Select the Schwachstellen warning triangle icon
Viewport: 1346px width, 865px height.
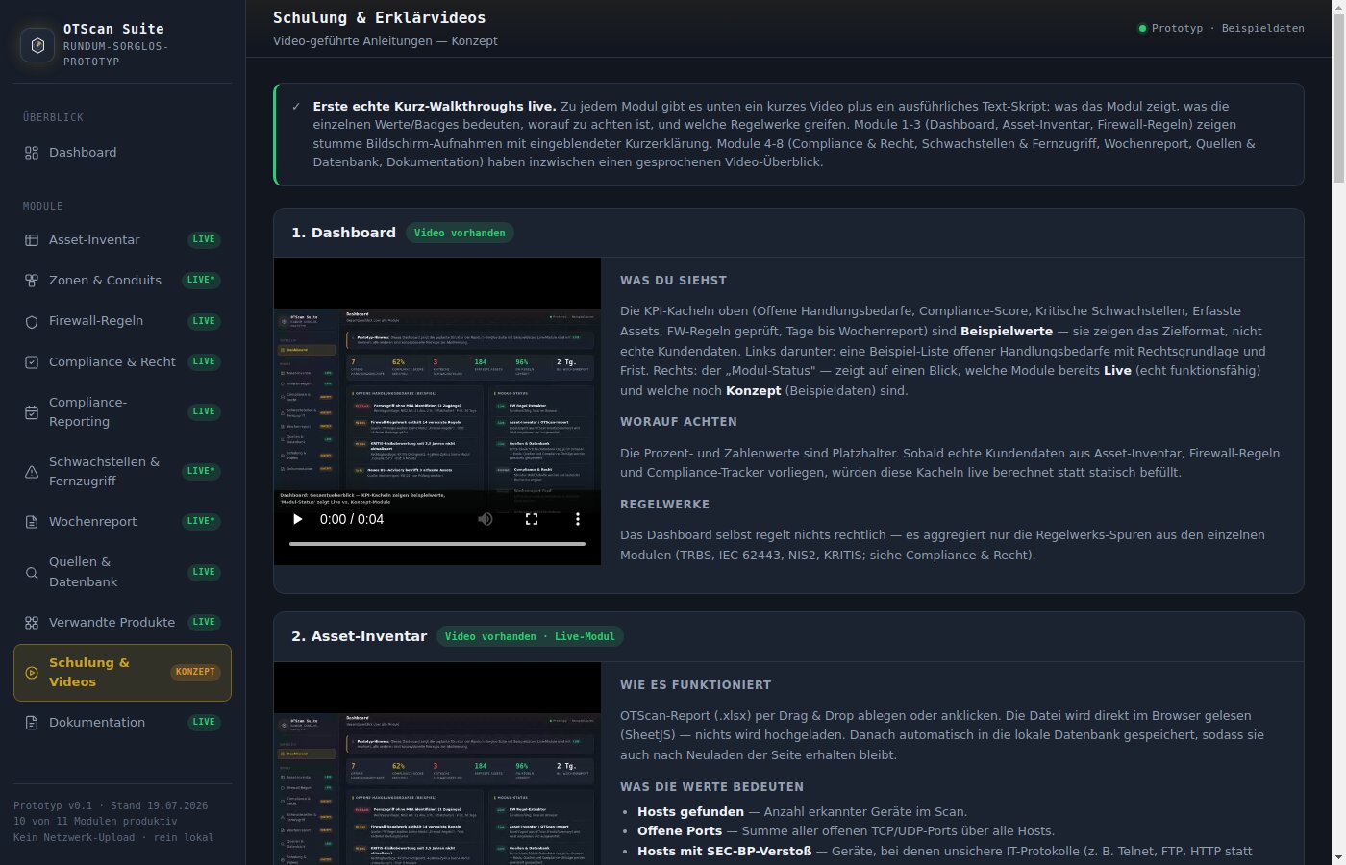(32, 472)
